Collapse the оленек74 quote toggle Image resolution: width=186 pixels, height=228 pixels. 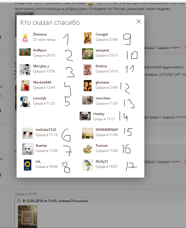click(19, 201)
